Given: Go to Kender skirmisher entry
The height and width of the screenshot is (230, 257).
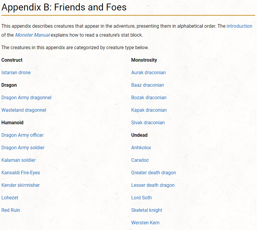Looking at the screenshot, I should tap(21, 185).
